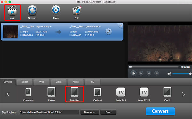Viewport: 192px width, 119px height.
Task: Click the preview seek bar
Action: pos(154,67)
